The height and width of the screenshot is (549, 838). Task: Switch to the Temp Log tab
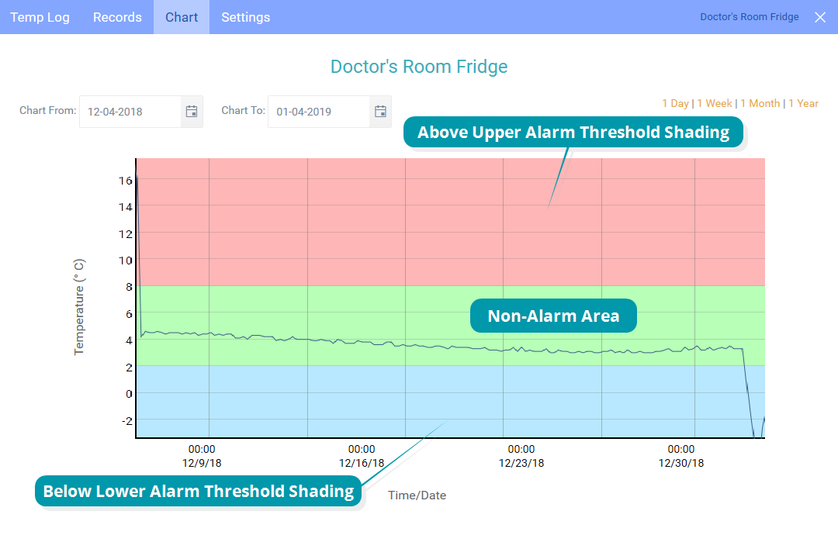(x=40, y=16)
